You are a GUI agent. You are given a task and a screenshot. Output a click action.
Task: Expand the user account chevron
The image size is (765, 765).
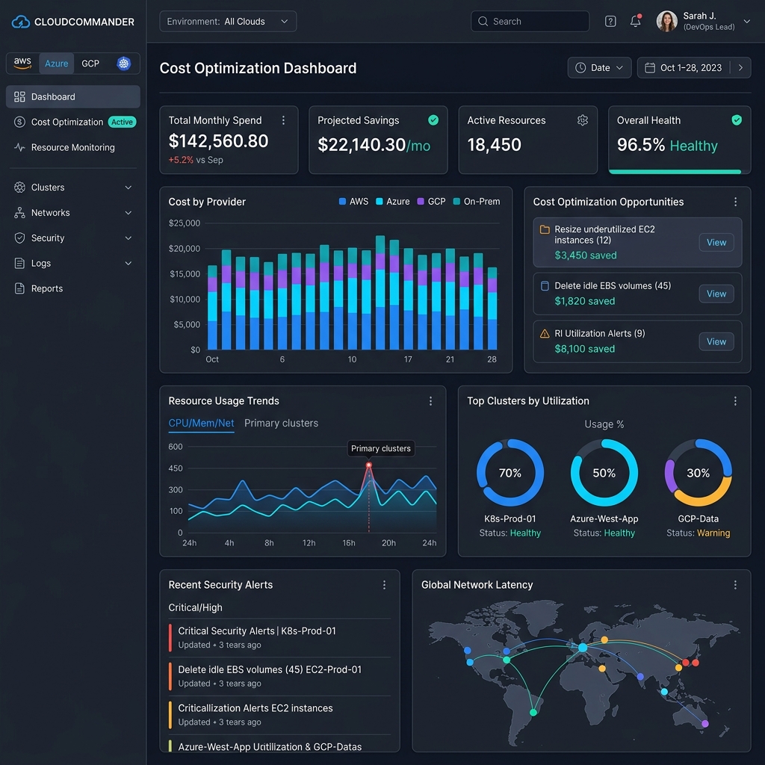click(x=746, y=22)
